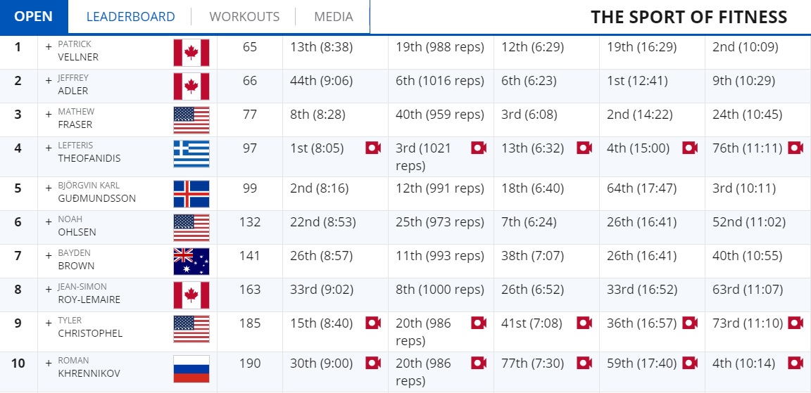Screen dimensions: 811x393
Task: Watch Khrennikov's 4th (10:14) video
Action: click(795, 363)
